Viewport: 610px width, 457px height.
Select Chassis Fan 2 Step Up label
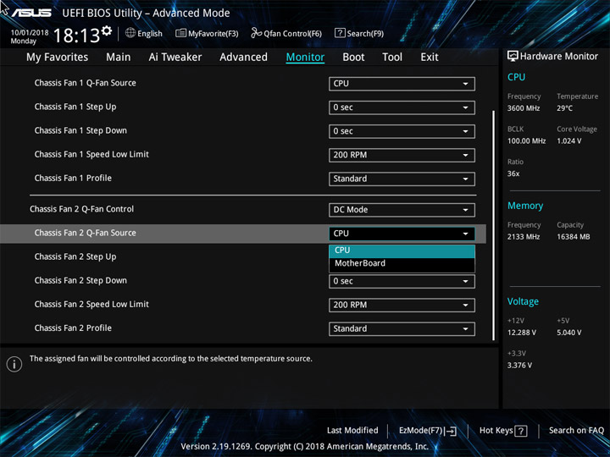tap(75, 257)
